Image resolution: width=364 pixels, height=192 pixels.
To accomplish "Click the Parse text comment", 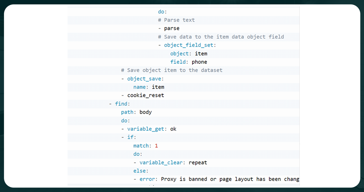I will coord(176,20).
